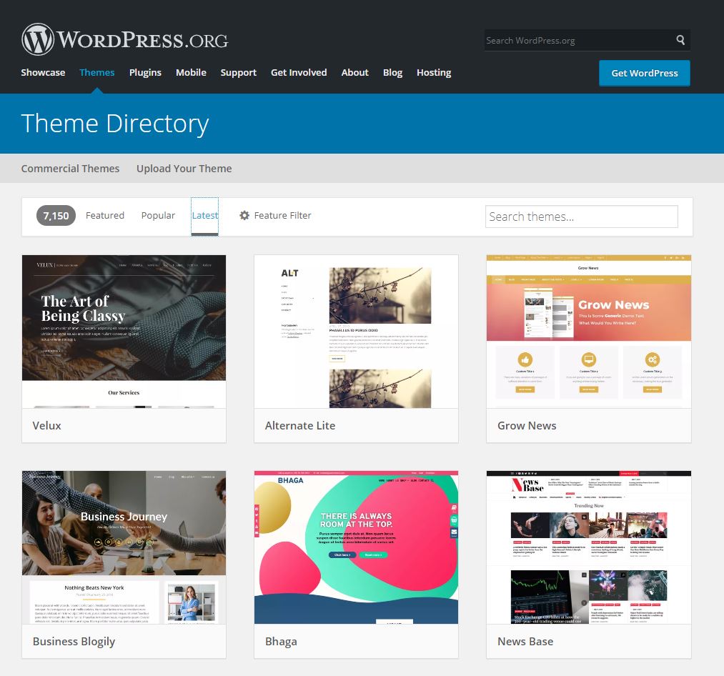Go to the Hosting page
This screenshot has height=676, width=724.
click(434, 72)
